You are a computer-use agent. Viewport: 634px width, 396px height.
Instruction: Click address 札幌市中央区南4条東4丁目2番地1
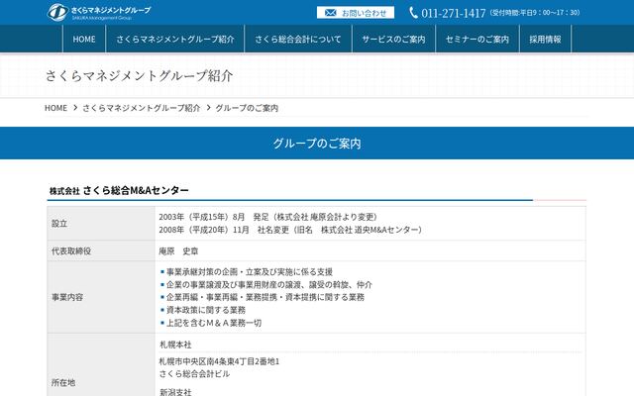tap(219, 361)
